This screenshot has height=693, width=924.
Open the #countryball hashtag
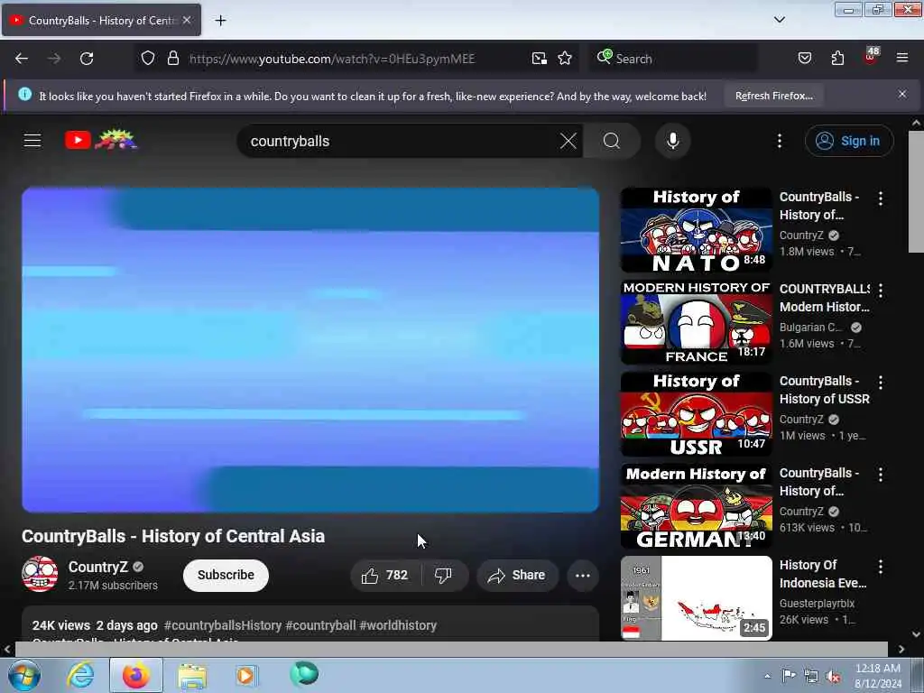(320, 626)
